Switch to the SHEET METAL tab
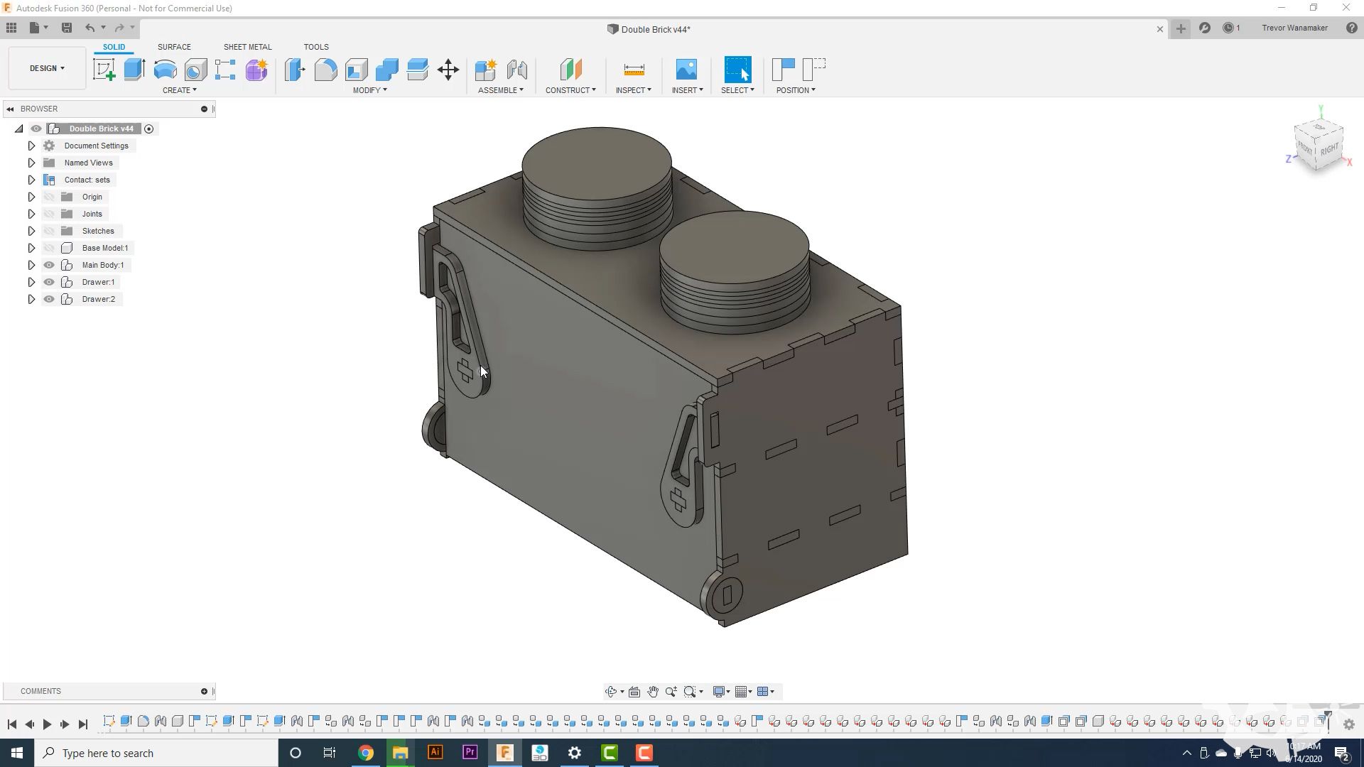 click(x=247, y=47)
